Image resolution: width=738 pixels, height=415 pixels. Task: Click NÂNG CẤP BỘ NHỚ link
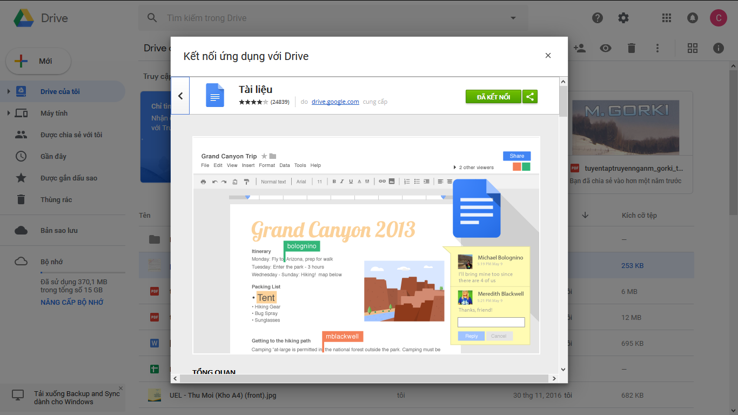pyautogui.click(x=72, y=302)
